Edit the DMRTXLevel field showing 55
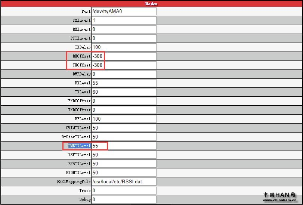 tap(124, 146)
